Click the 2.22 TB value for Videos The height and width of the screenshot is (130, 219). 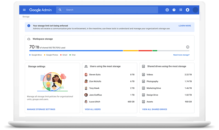coord(188,75)
